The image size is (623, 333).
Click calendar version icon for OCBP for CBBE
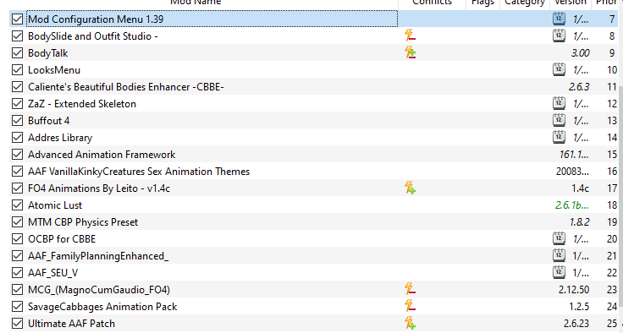(559, 238)
